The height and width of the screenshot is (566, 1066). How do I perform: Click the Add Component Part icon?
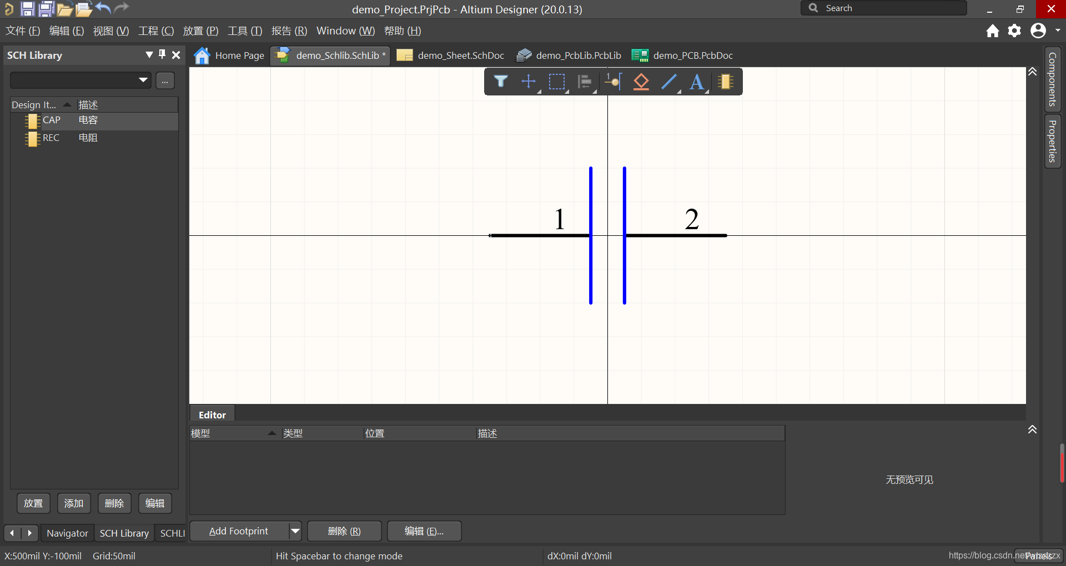pos(726,82)
